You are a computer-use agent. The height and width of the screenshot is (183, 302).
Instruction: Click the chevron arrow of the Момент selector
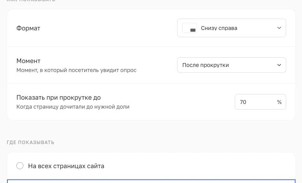point(279,65)
